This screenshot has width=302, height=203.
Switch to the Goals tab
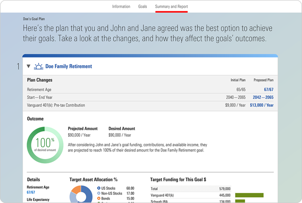[x=143, y=7]
